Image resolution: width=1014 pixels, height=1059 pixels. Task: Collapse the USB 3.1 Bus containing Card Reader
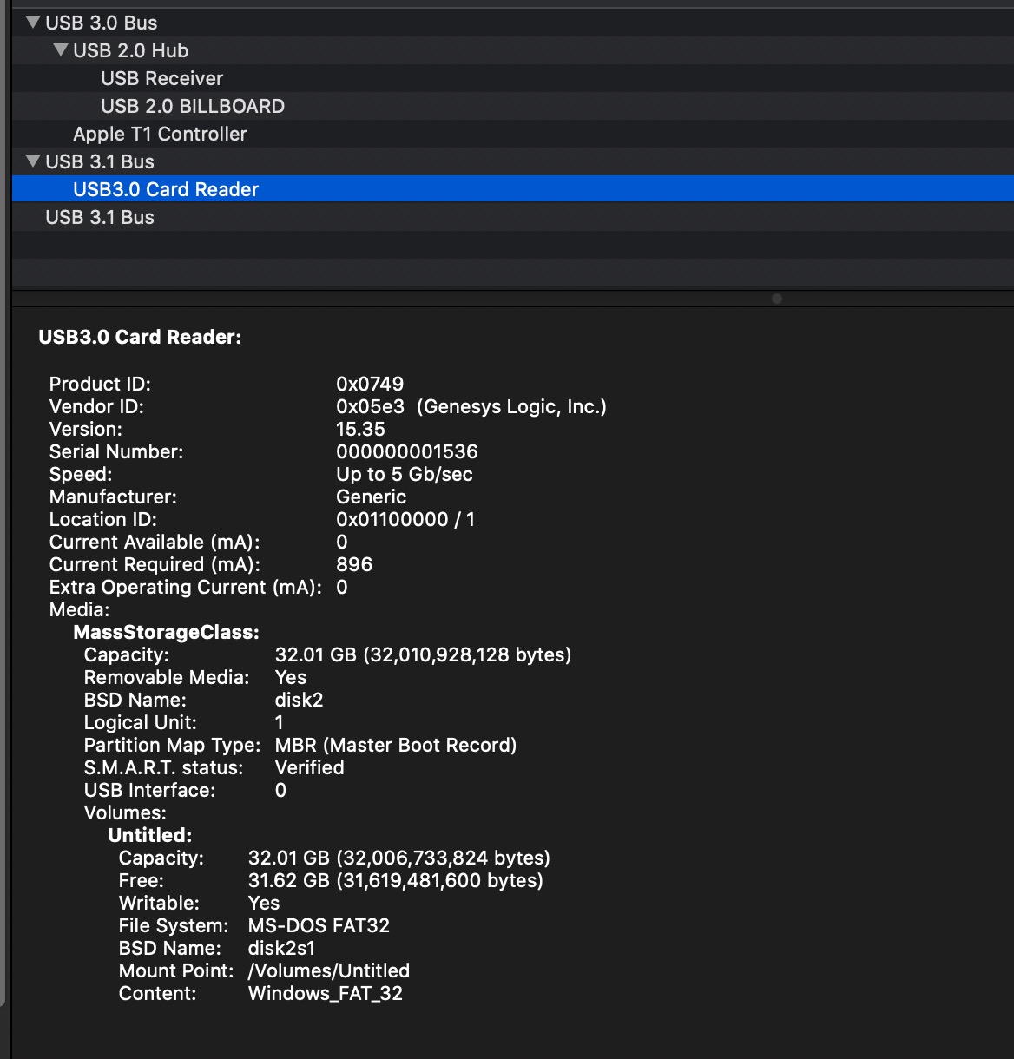pyautogui.click(x=33, y=161)
